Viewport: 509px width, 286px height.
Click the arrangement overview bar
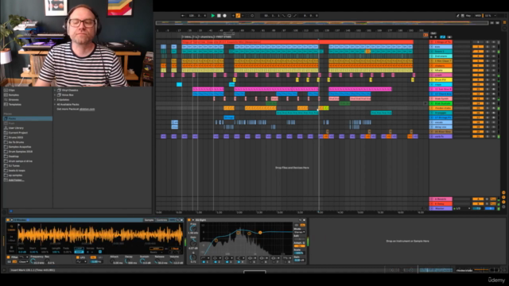(322, 23)
